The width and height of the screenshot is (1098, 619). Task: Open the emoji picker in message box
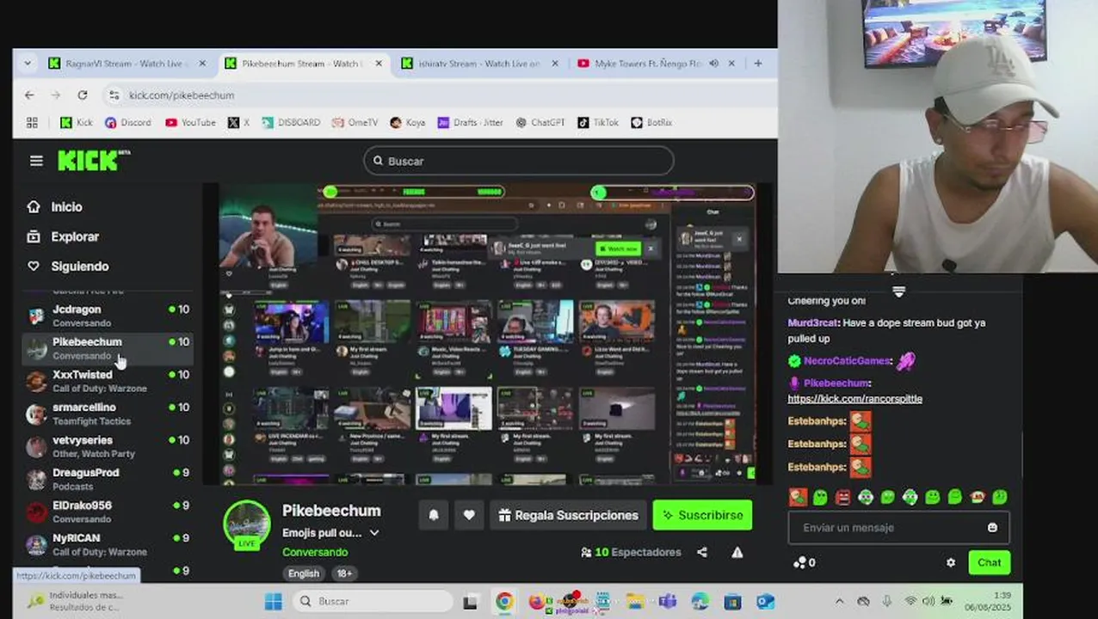click(x=992, y=528)
